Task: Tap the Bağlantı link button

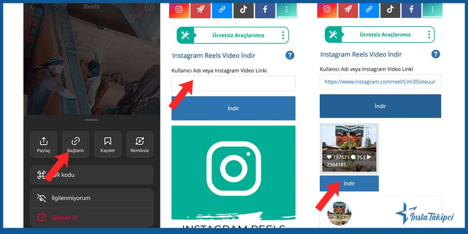Action: (76, 144)
